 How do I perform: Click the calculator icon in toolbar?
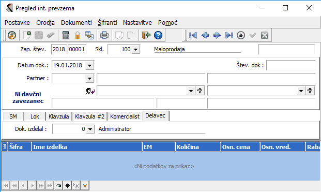(66, 35)
